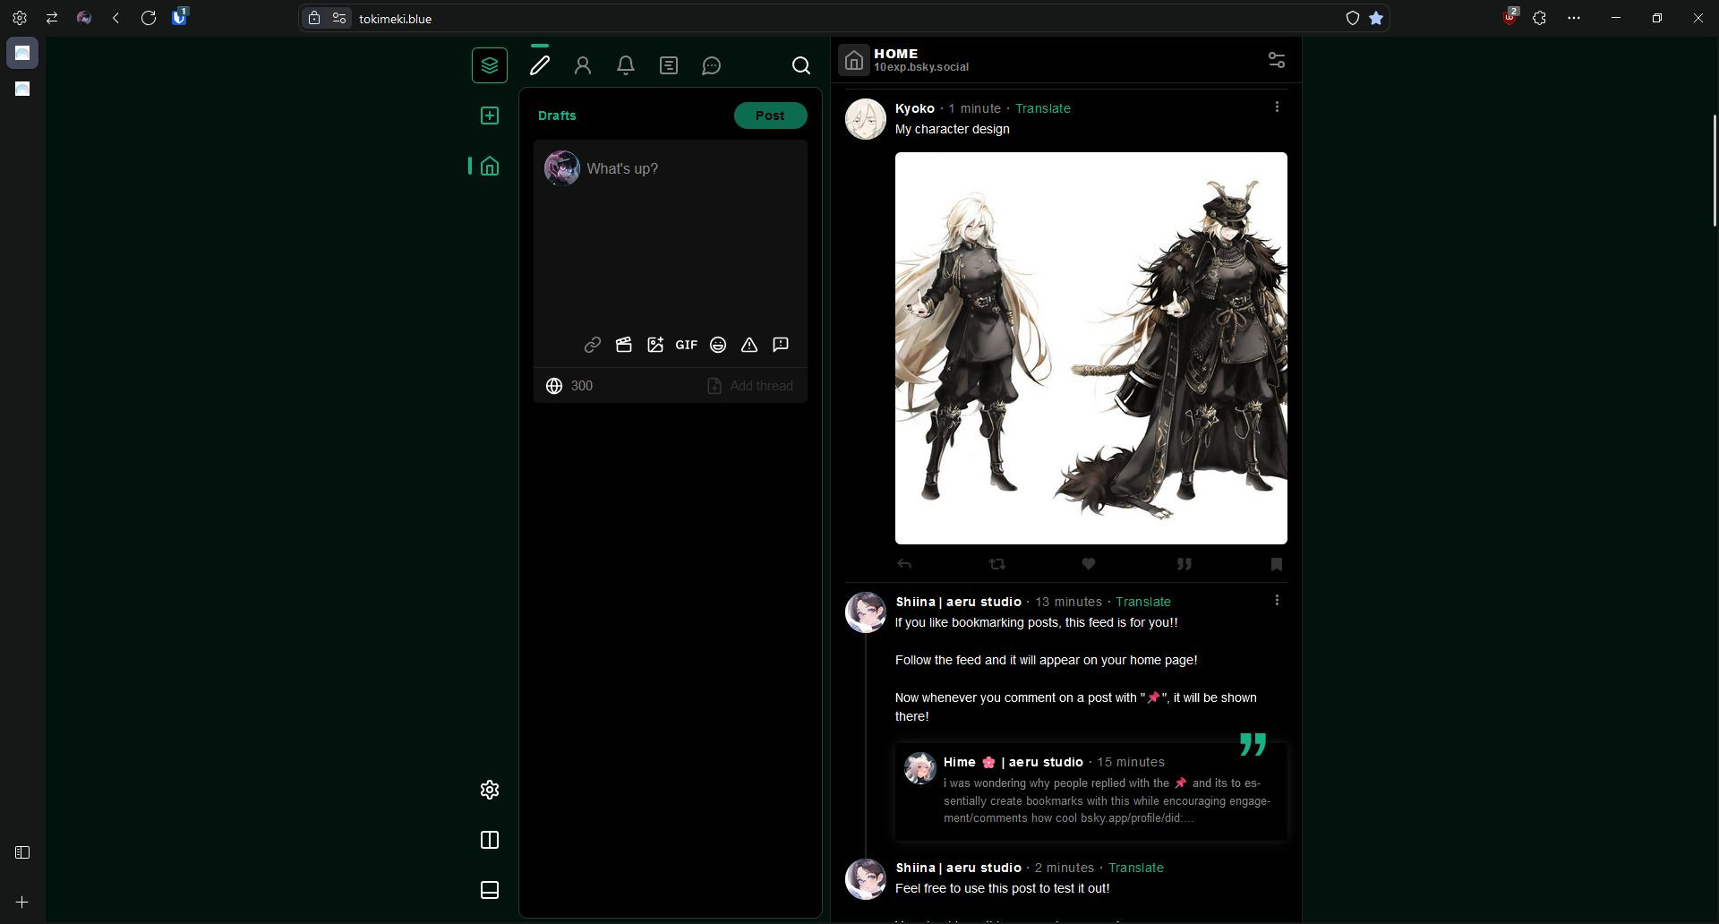This screenshot has height=924, width=1719.
Task: Insert a GIF into post
Action: click(687, 345)
